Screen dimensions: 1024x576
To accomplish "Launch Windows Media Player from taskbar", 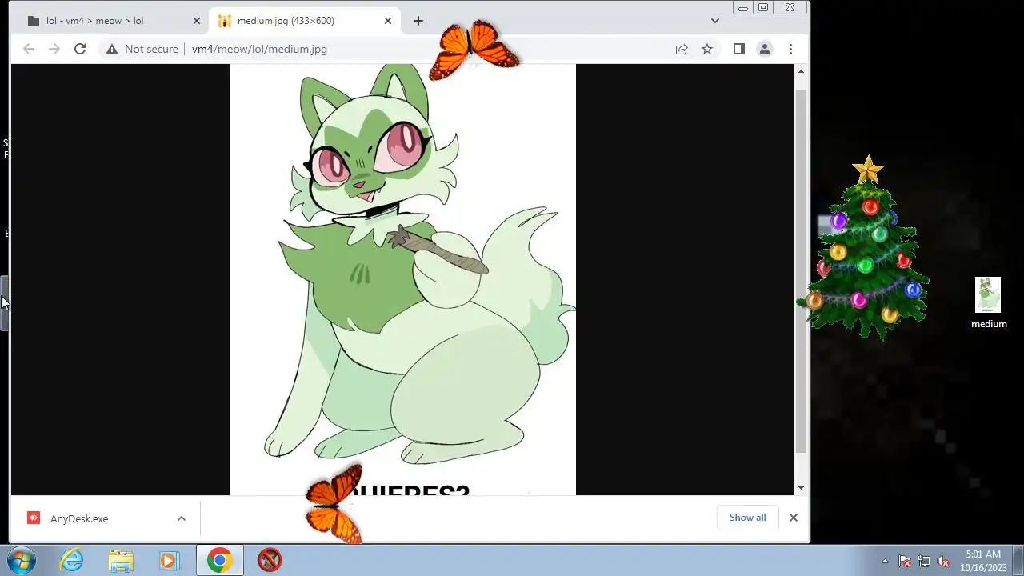I will click(x=169, y=560).
